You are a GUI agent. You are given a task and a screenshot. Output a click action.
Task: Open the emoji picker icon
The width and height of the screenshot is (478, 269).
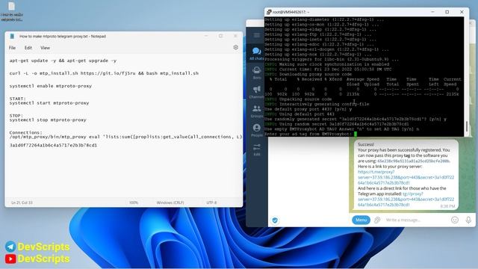pos(455,220)
